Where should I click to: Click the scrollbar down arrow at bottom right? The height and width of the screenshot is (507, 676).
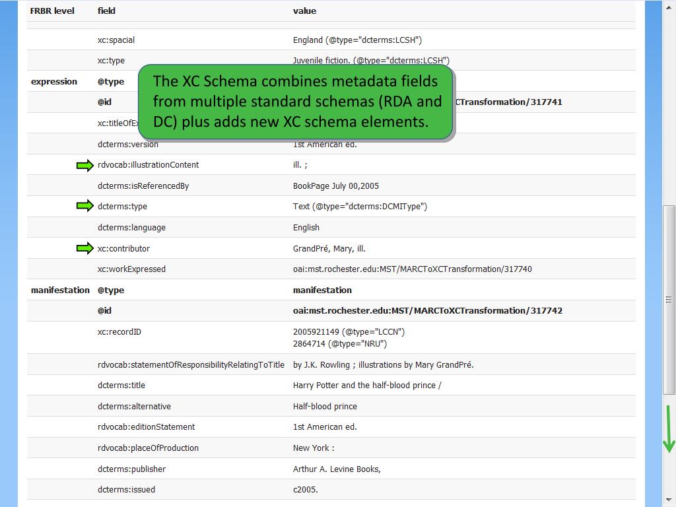pyautogui.click(x=669, y=500)
